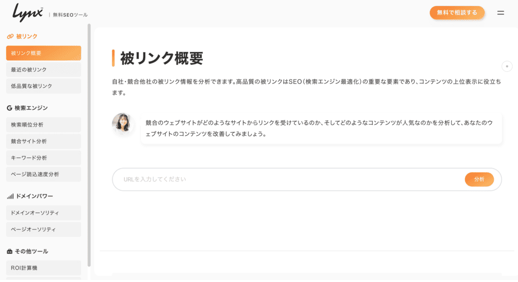This screenshot has height=282, width=518.
Task: Open 競合サイト分析 menu item
Action: click(x=44, y=141)
